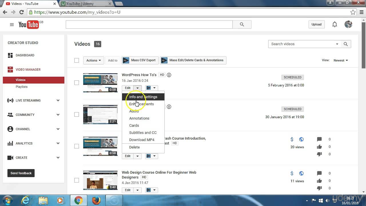Tick the checkbox for Web Design Course video

pos(77,180)
